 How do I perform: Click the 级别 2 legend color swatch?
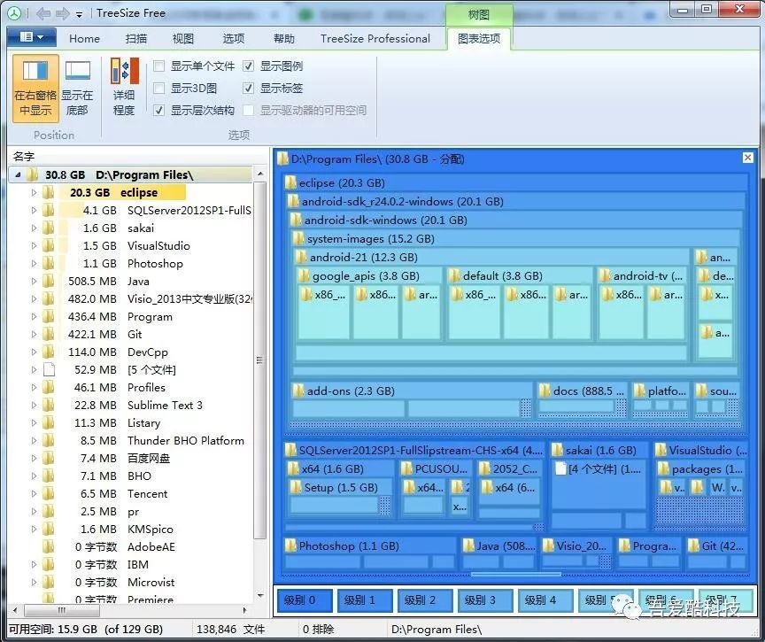425,600
